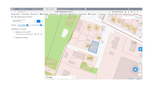154x109 pixels.
Task: Toggle the land plots layer eye icon
Action: (x=35, y=34)
